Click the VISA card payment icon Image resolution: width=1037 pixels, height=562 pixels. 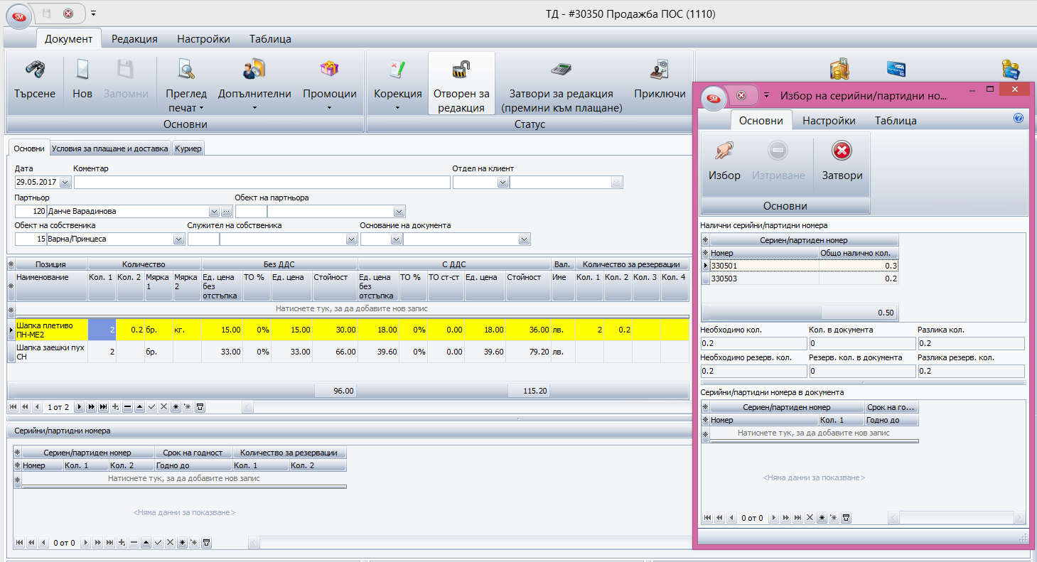[x=896, y=69]
